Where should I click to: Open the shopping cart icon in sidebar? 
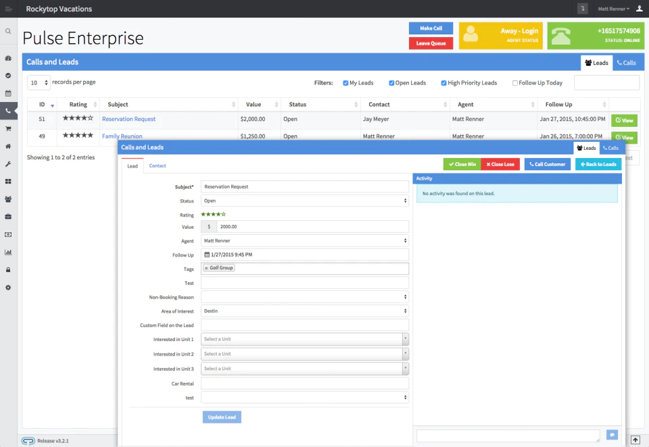click(x=8, y=128)
